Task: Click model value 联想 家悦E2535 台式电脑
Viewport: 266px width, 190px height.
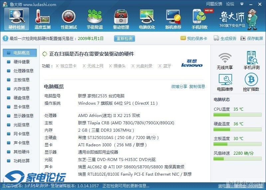Action: [x=101, y=96]
